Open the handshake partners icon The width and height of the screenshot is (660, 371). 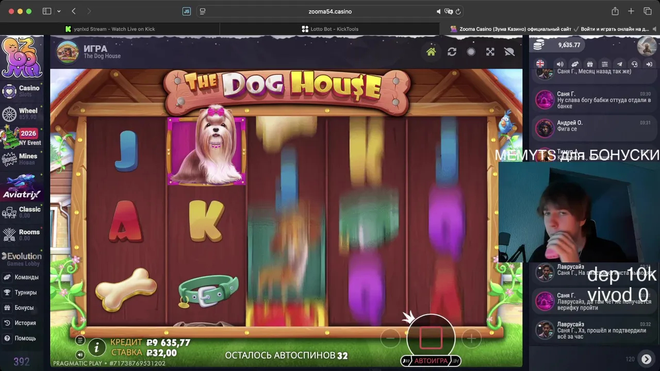point(575,64)
